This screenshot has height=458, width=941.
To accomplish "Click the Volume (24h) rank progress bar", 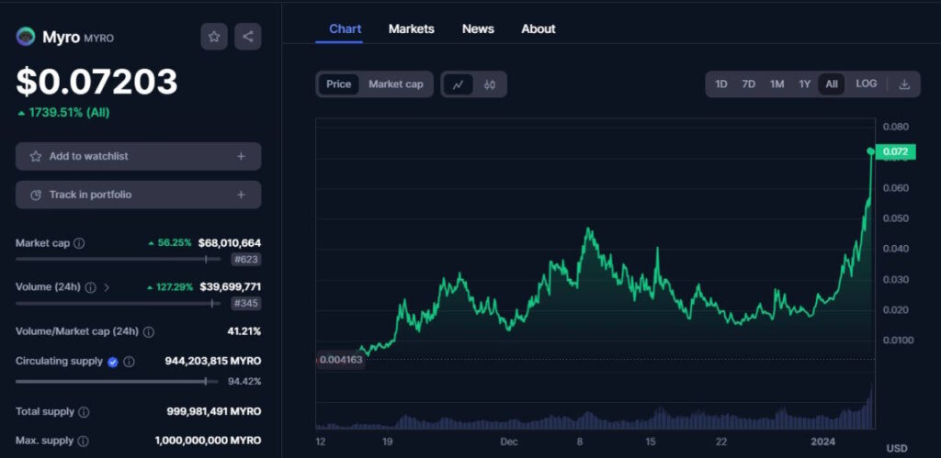I will tap(119, 303).
